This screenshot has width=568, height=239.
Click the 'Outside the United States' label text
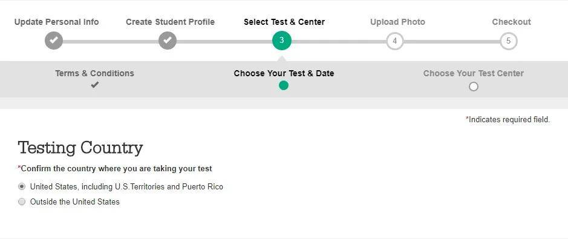tap(74, 201)
